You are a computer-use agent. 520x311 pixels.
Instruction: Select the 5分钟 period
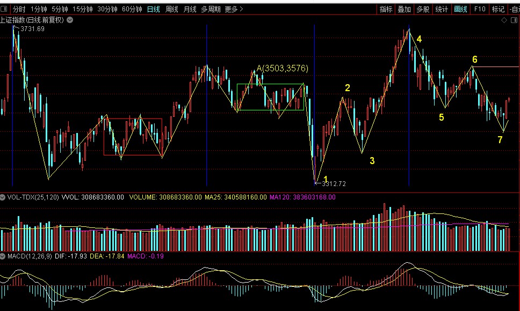click(60, 9)
